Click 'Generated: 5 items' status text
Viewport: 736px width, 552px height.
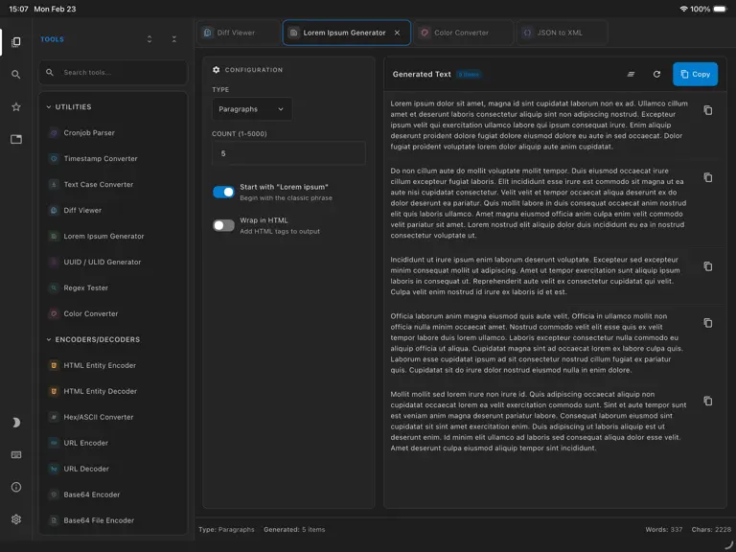click(x=294, y=529)
